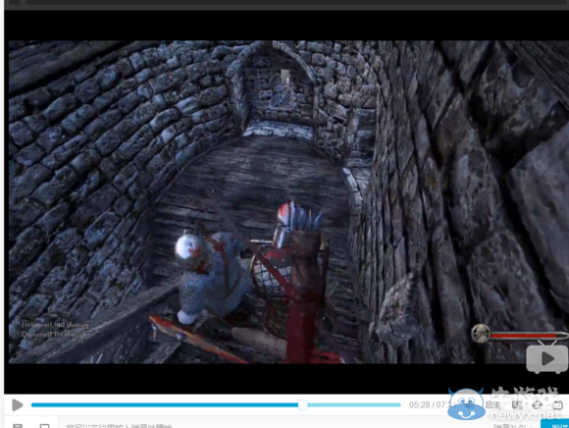Open the 超清 quality selector

click(493, 404)
